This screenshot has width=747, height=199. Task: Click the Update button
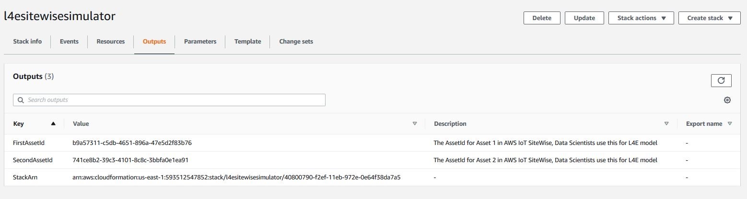pyautogui.click(x=584, y=18)
